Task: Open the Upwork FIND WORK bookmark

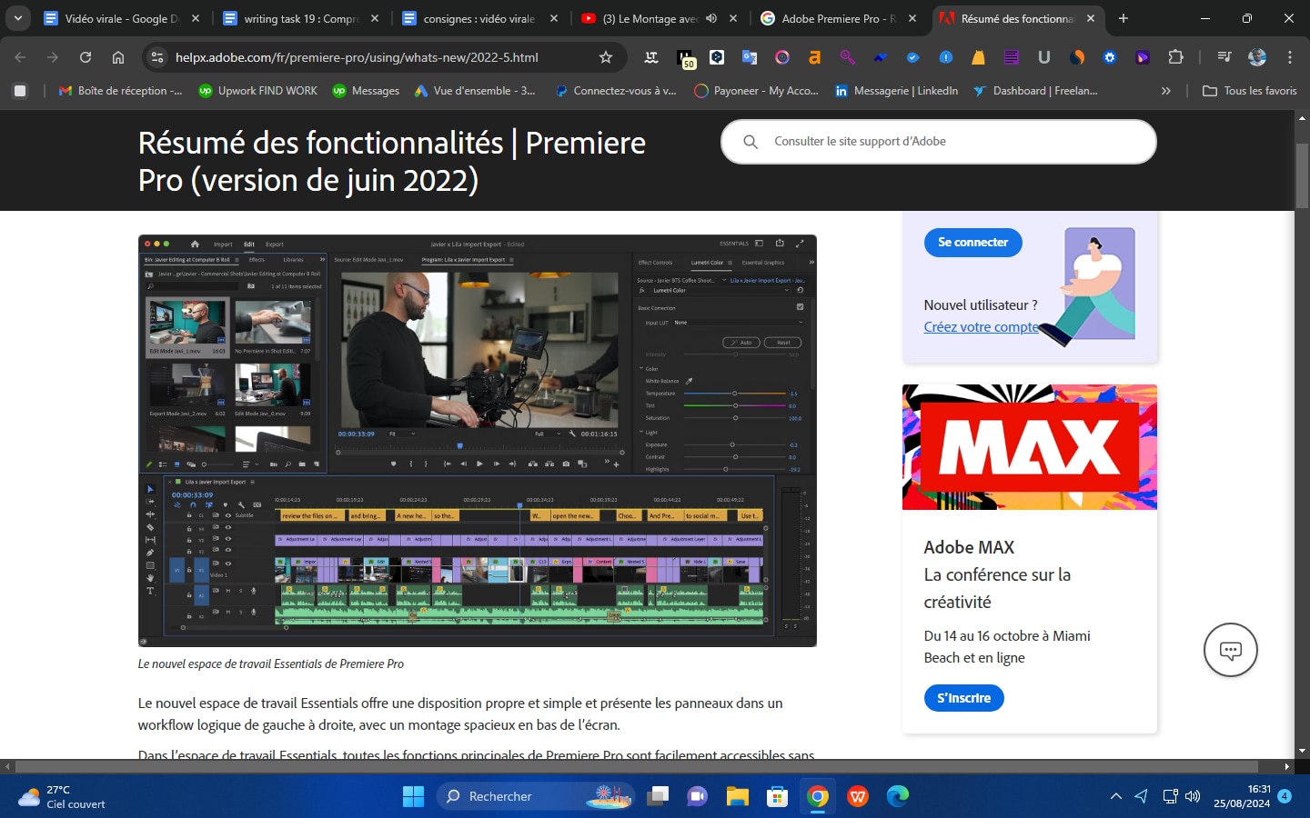Action: (258, 91)
